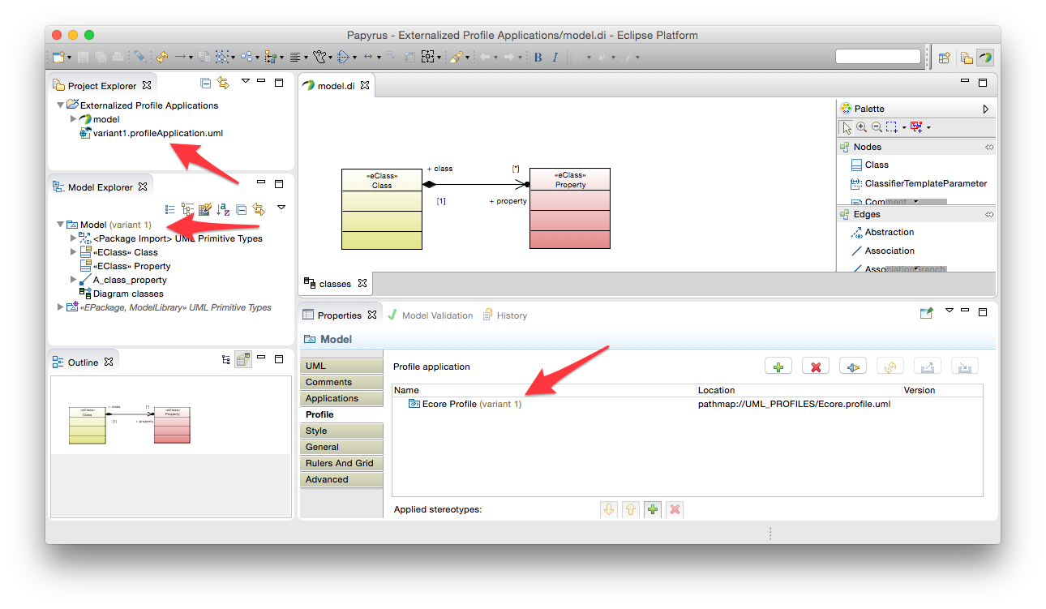The height and width of the screenshot is (609, 1046).
Task: Pin the Edges palette drawer
Action: tap(989, 215)
